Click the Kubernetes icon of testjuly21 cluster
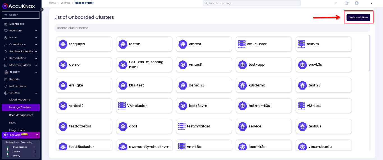This screenshot has width=383, height=160. click(x=63, y=44)
